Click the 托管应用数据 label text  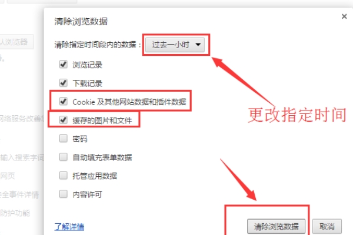pos(95,176)
